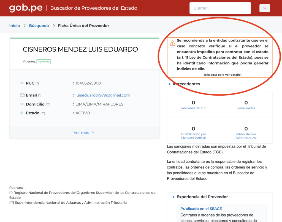Open the luiseduardo1979@gmail.com email link
This screenshot has width=282, height=222.
click(x=103, y=95)
